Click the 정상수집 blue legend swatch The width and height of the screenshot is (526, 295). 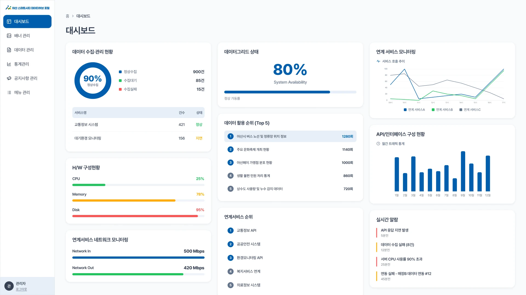point(120,72)
